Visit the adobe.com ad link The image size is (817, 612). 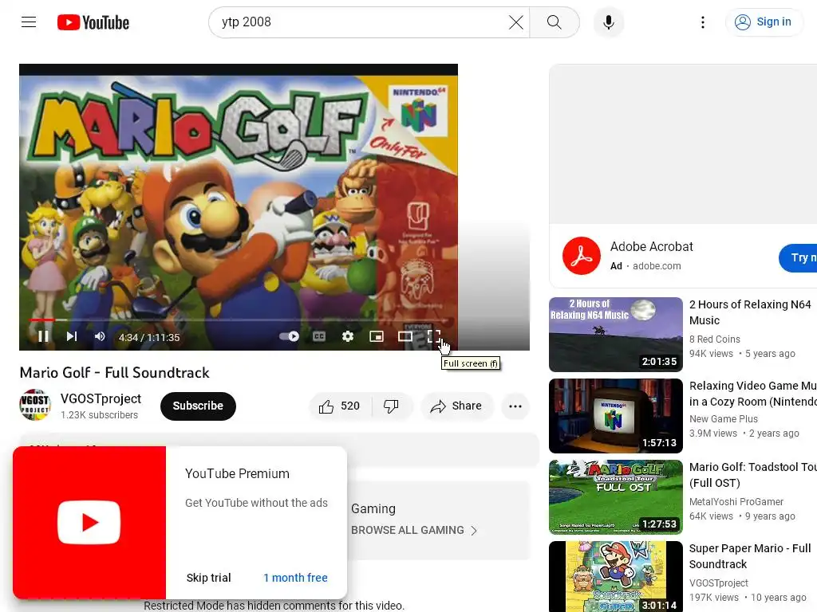coord(657,266)
